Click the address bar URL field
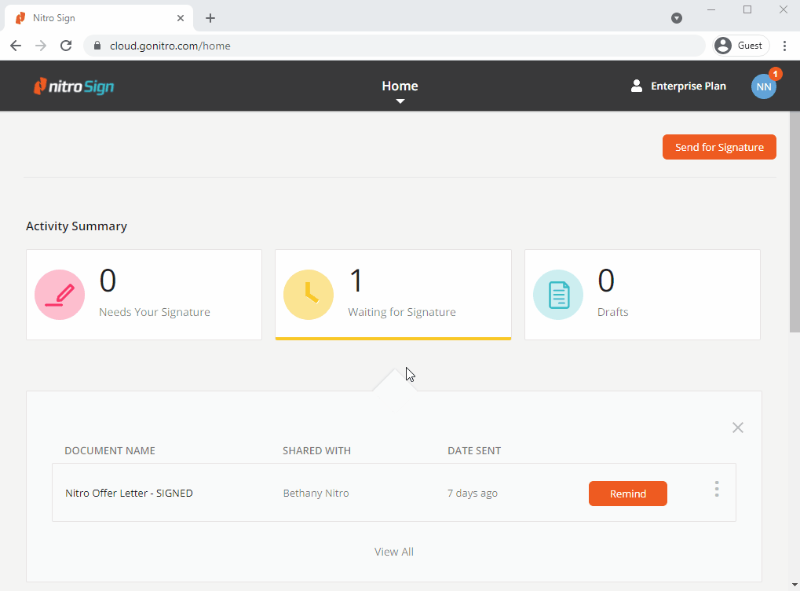The image size is (800, 591). [x=393, y=46]
